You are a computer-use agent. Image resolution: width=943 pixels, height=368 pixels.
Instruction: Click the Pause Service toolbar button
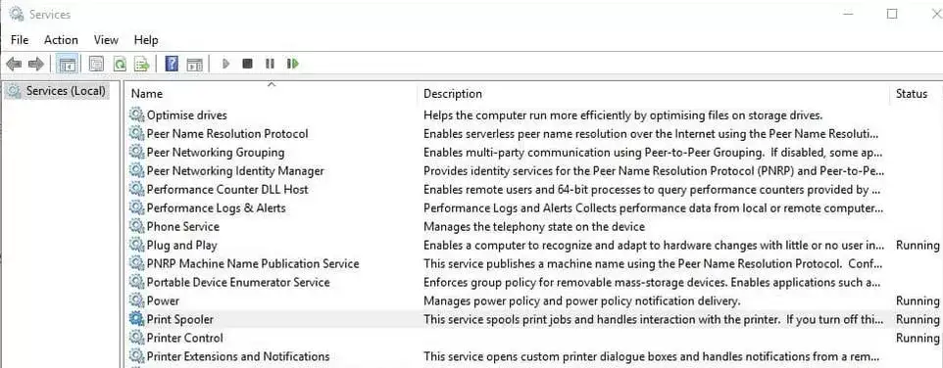point(270,64)
